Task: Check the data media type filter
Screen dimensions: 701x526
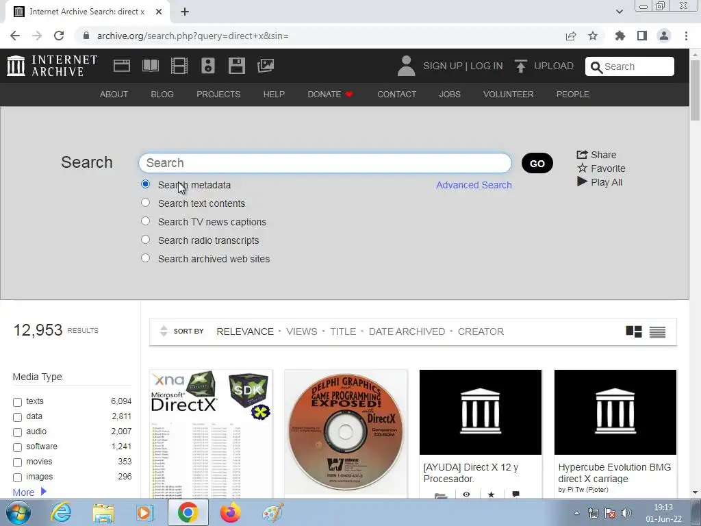Action: tap(17, 417)
